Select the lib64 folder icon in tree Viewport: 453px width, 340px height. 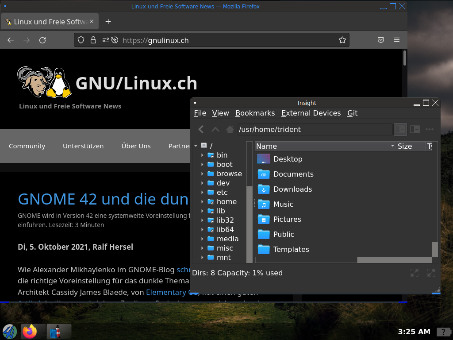tap(211, 230)
